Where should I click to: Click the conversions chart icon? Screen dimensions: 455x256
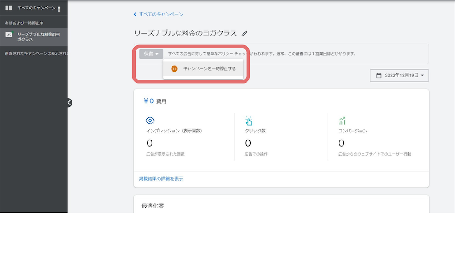click(x=342, y=121)
